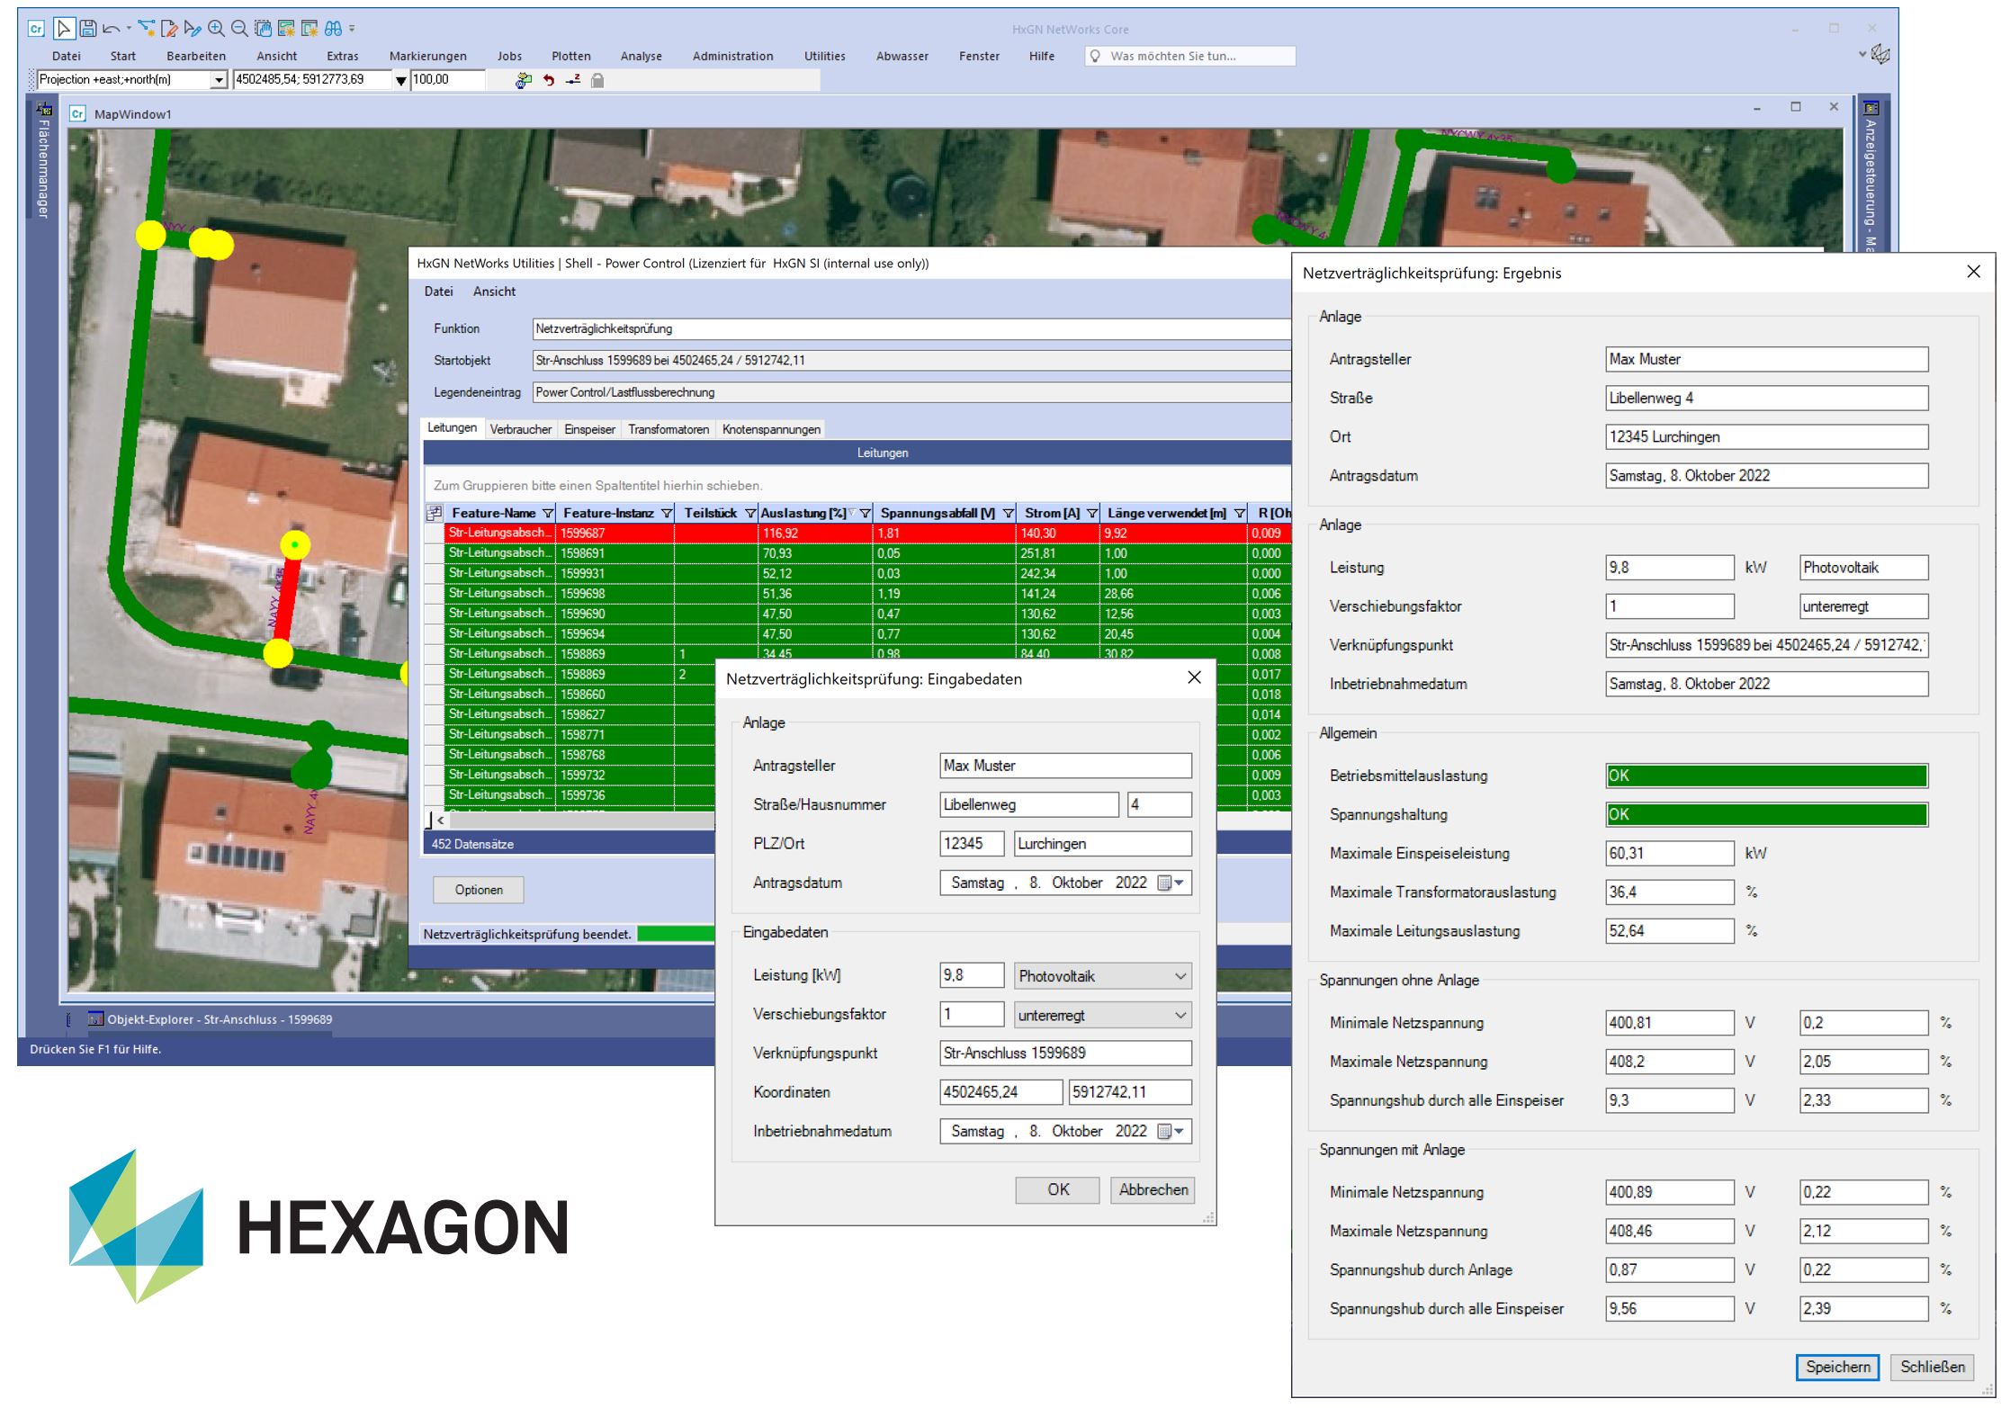Open the Abwasser menu
This screenshot has width=2010, height=1408.
click(902, 56)
